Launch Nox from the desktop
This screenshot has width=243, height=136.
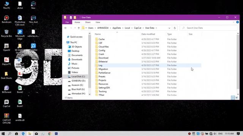point(33,5)
